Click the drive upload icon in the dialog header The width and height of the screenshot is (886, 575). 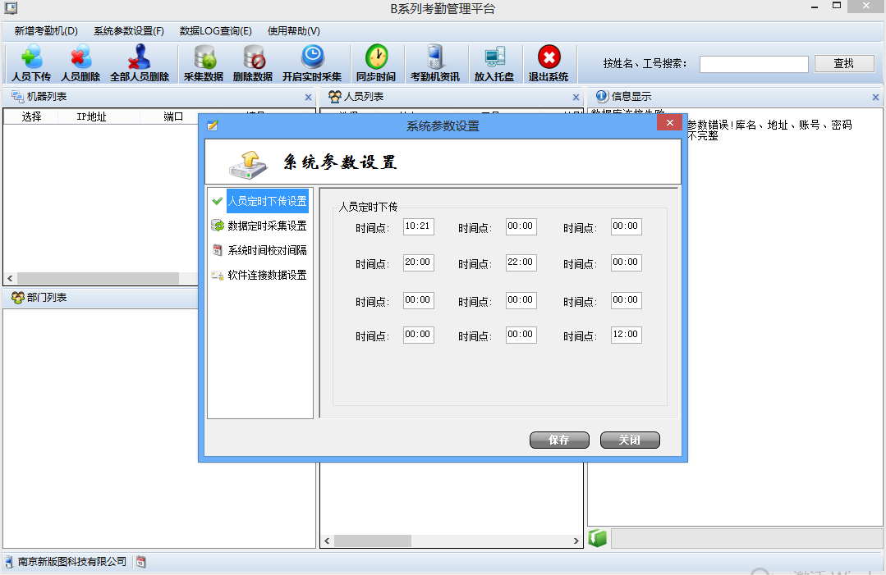tap(248, 163)
